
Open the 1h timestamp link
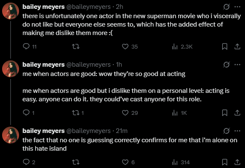coord(119,65)
